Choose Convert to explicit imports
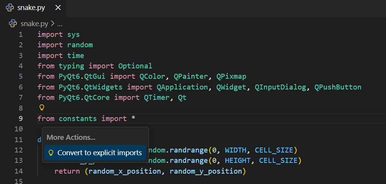386x184 pixels. [x=99, y=153]
